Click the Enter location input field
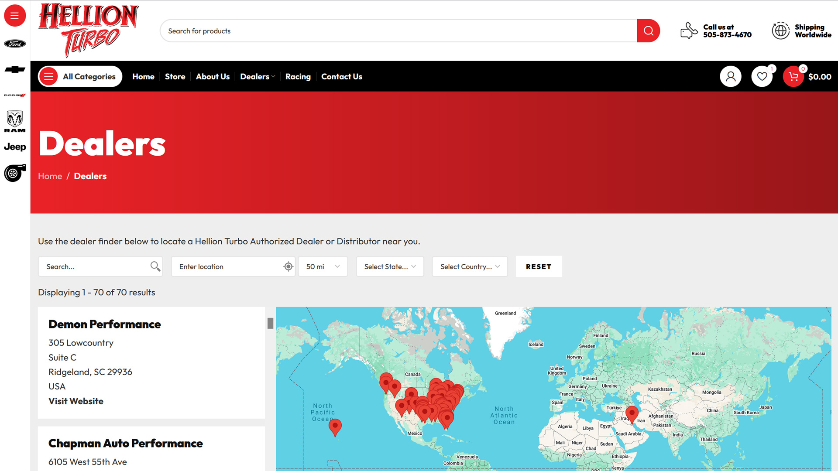Image resolution: width=838 pixels, height=471 pixels. click(229, 266)
